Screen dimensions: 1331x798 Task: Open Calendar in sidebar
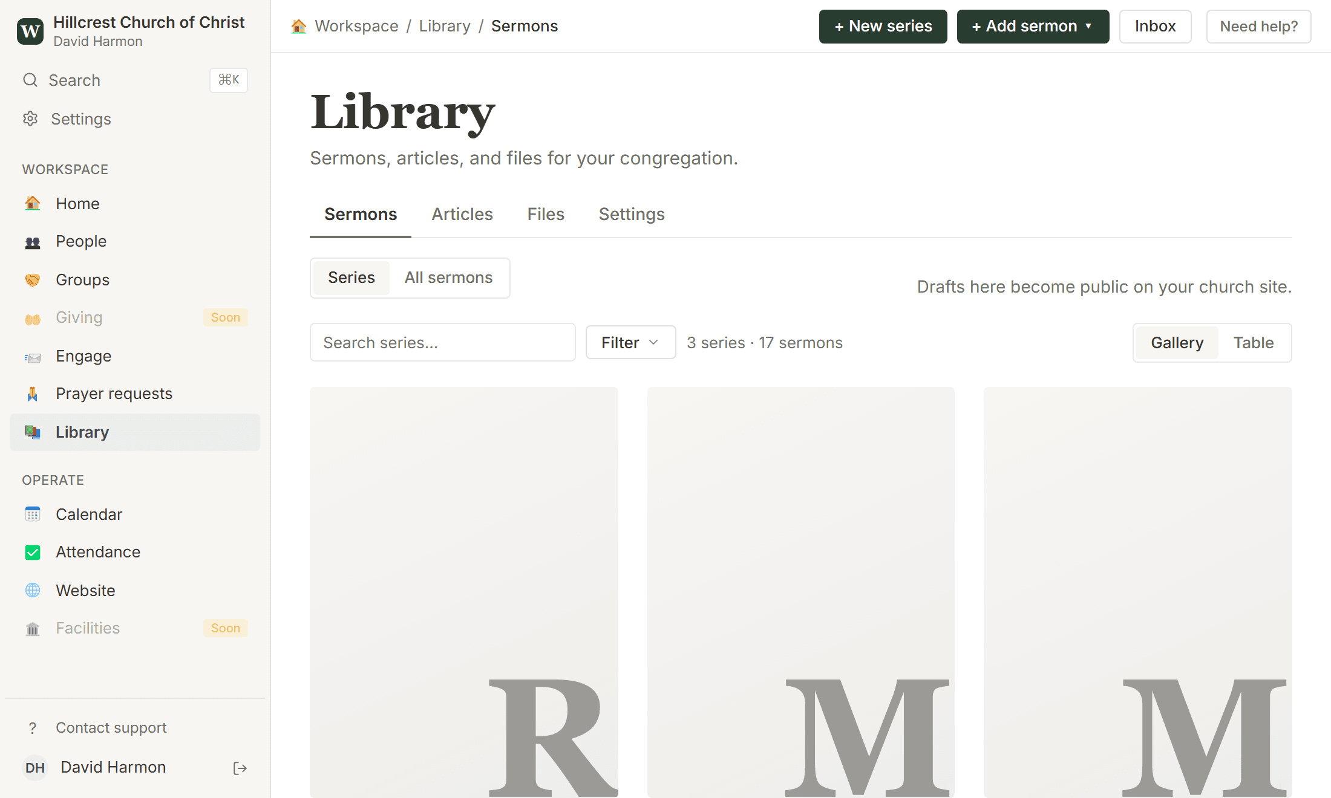(x=135, y=514)
